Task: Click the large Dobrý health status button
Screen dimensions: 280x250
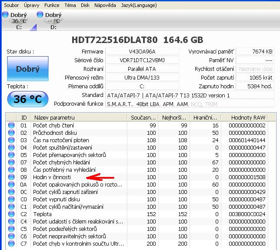Action: (x=27, y=69)
